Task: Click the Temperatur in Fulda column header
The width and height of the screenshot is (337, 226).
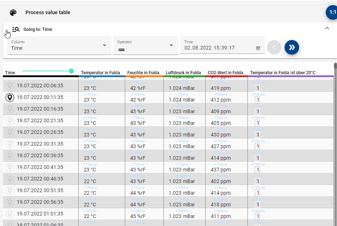Action: pos(100,73)
